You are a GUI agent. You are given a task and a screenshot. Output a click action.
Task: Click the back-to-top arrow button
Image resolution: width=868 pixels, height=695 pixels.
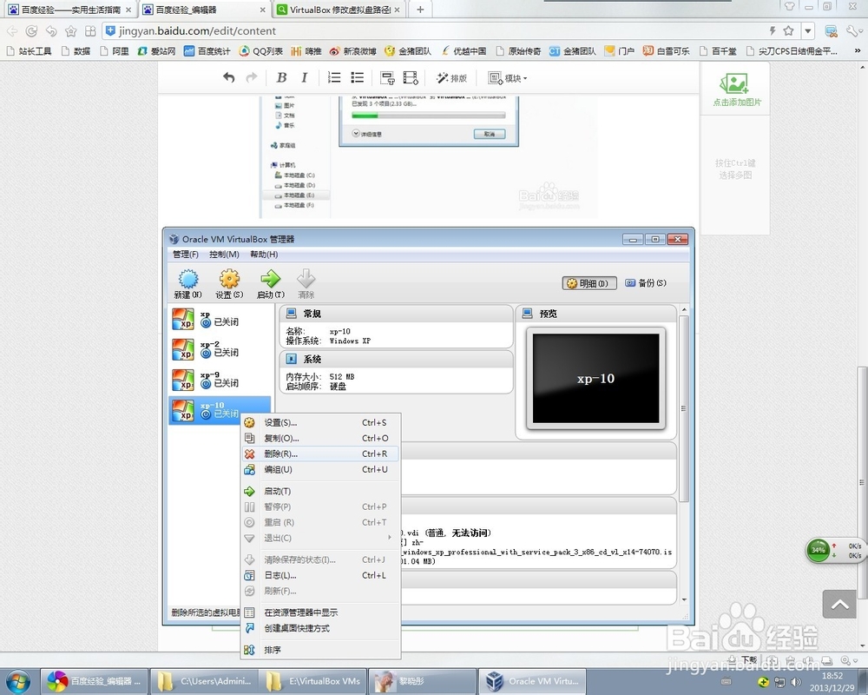pos(839,604)
